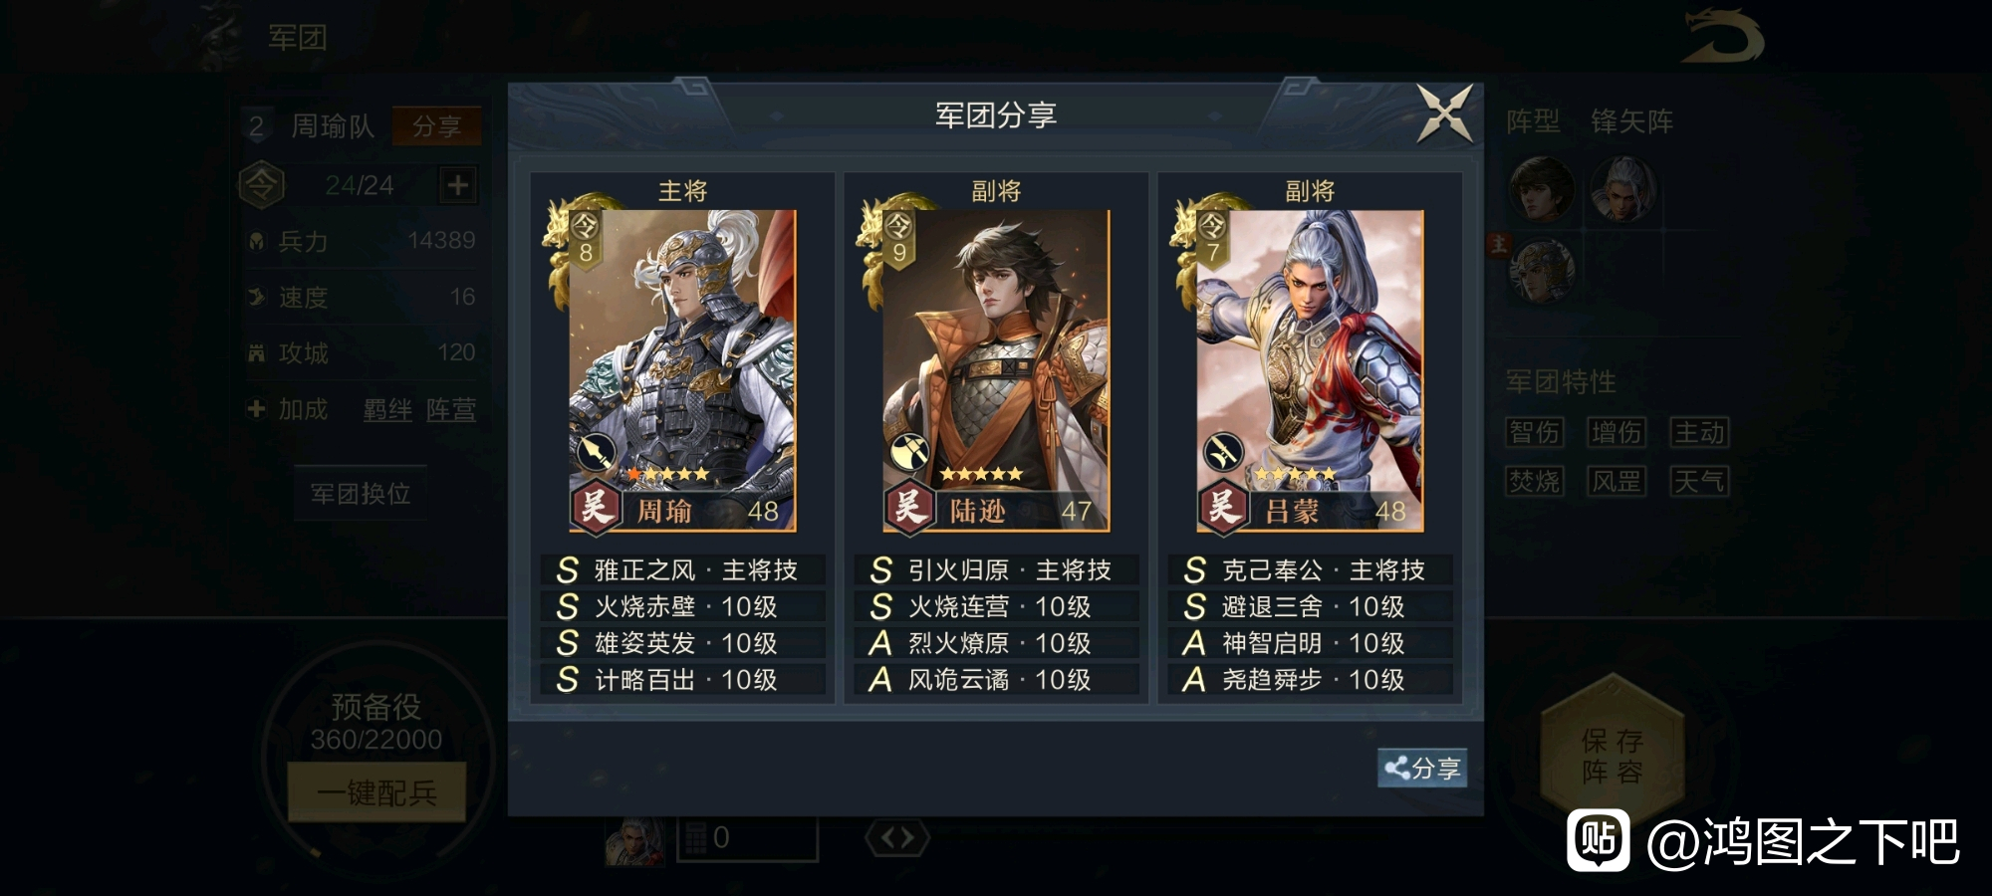Tap the 保存阵容 hexagon button
1992x896 pixels.
click(1612, 757)
